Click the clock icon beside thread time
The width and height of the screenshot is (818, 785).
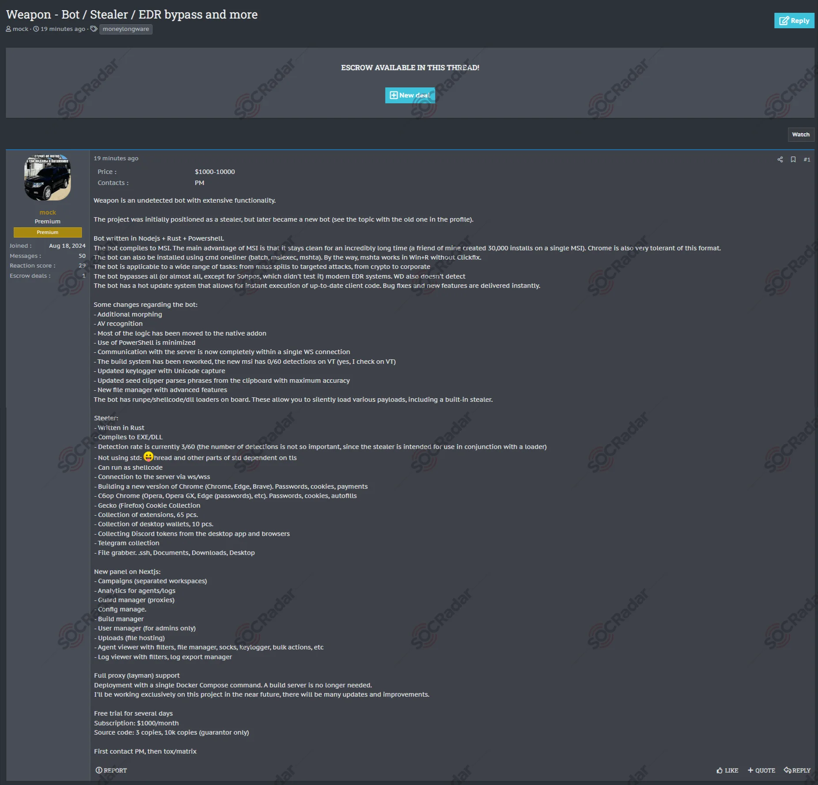[36, 29]
